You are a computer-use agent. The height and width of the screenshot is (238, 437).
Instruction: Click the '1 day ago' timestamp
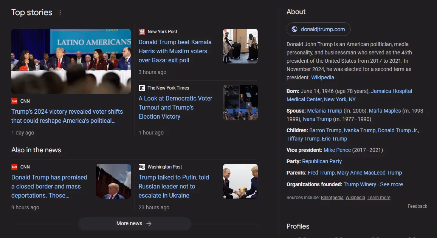coord(23,133)
